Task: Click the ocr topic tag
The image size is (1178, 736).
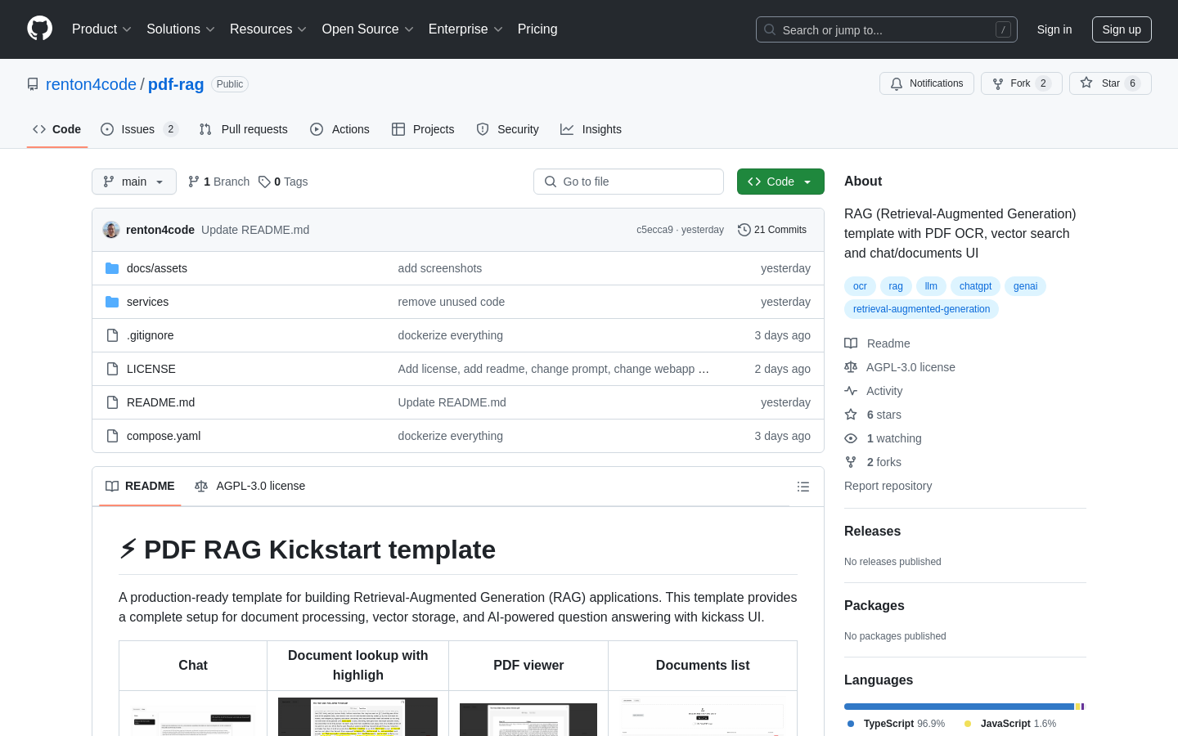Action: pos(860,286)
